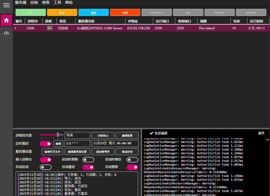Turn on the 自动启动 switch
The width and height of the screenshot is (270, 196).
(x=46, y=167)
